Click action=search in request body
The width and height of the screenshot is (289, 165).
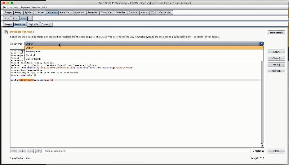click(x=44, y=80)
